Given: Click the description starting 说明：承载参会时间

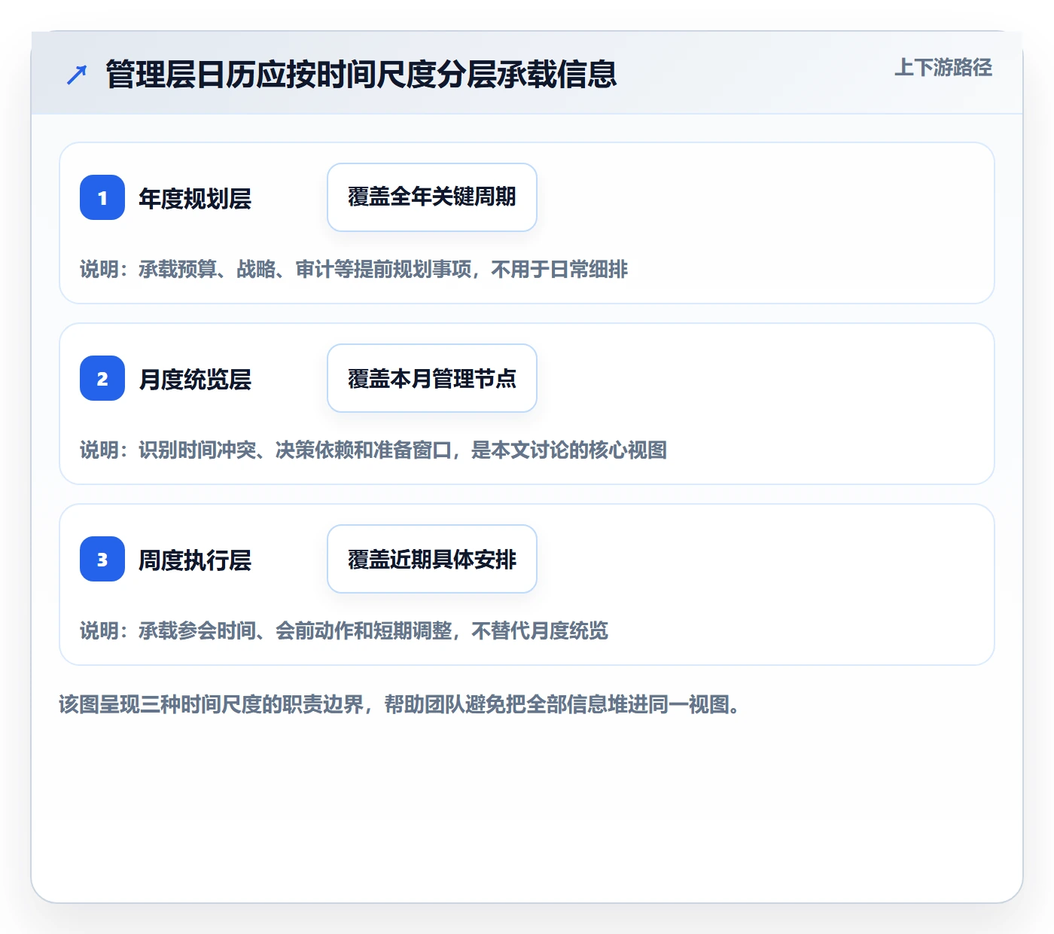Looking at the screenshot, I should (x=344, y=630).
